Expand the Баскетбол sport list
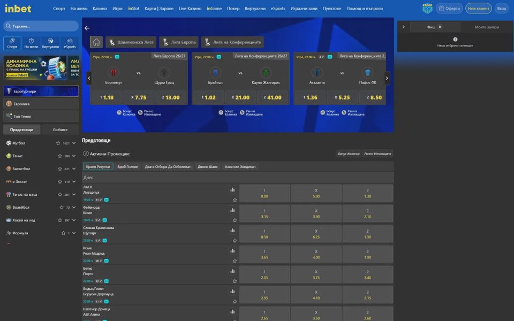This screenshot has width=514, height=321. click(74, 169)
